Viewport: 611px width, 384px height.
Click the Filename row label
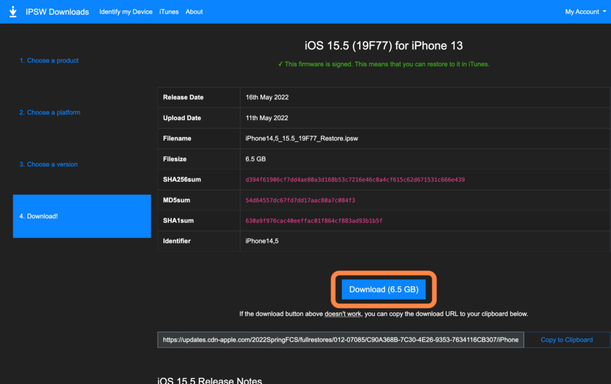[177, 138]
